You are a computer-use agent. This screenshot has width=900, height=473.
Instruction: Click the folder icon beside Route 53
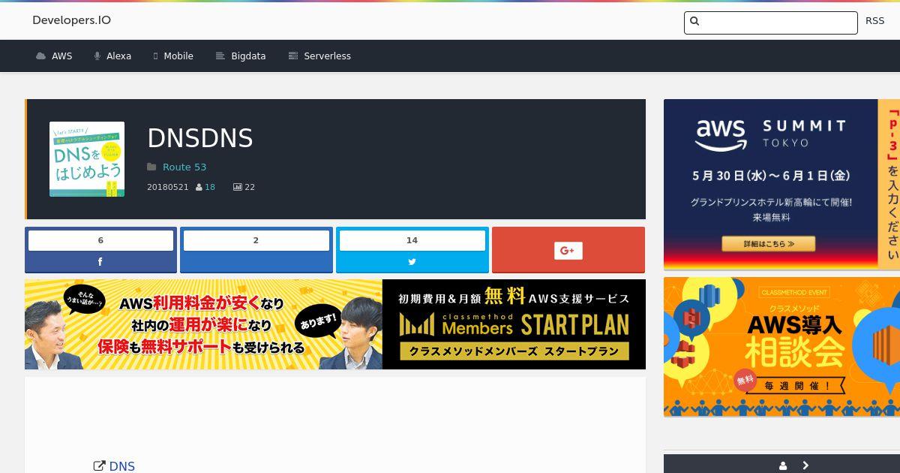[x=151, y=167]
